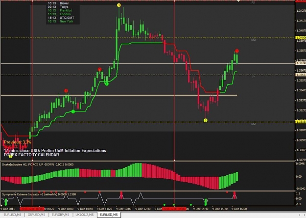The image size is (306, 218).
Task: Select the dashed pivot P level line
Action: tap(147, 75)
